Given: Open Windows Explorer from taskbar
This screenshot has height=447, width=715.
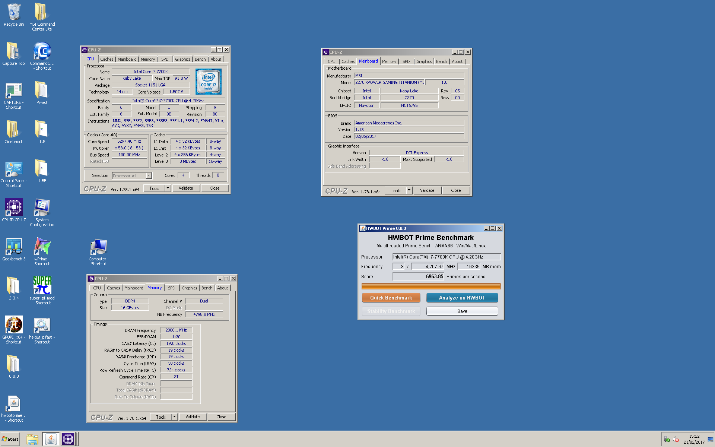Looking at the screenshot, I should pyautogui.click(x=32, y=440).
